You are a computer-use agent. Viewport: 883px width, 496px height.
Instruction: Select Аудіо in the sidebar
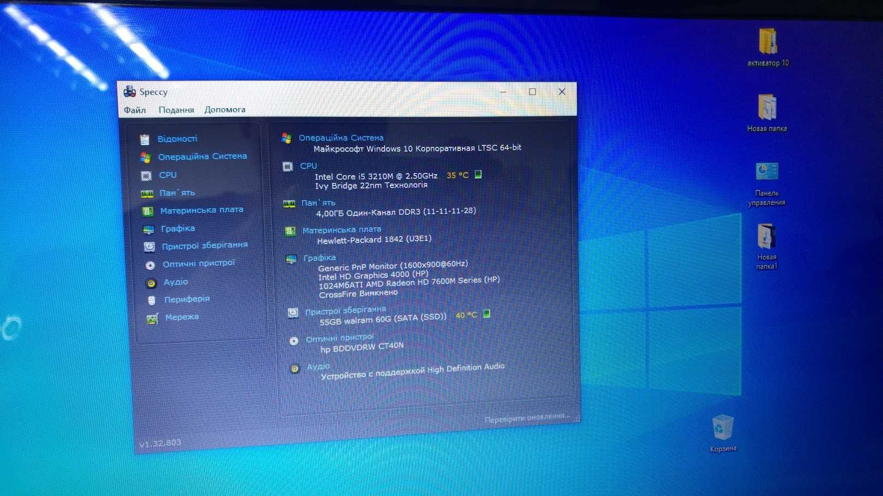[175, 282]
